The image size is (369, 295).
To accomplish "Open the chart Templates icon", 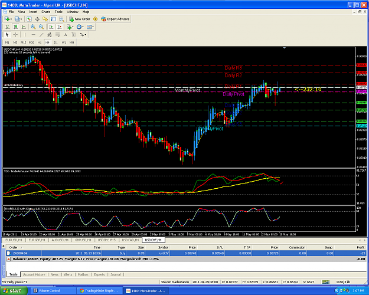I will point(90,27).
